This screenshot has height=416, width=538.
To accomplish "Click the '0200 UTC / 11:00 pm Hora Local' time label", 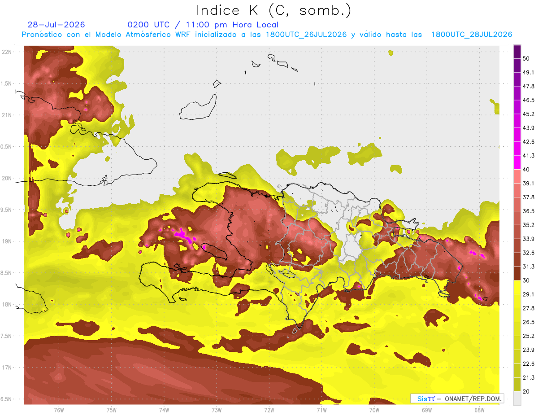I will pos(203,25).
